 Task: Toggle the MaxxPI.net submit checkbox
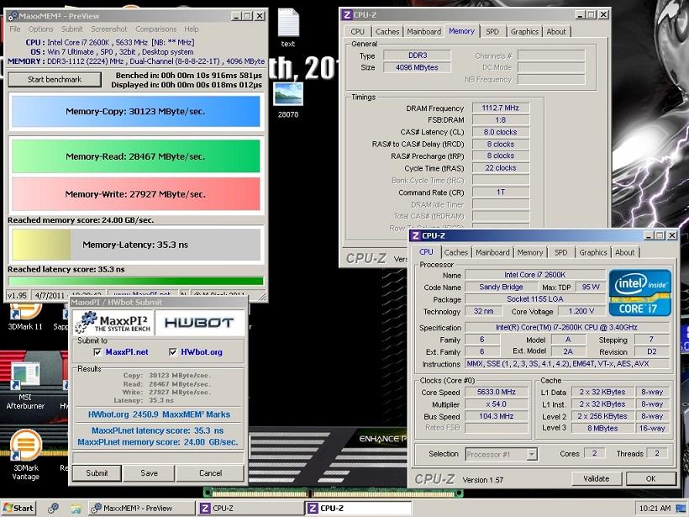click(x=97, y=351)
